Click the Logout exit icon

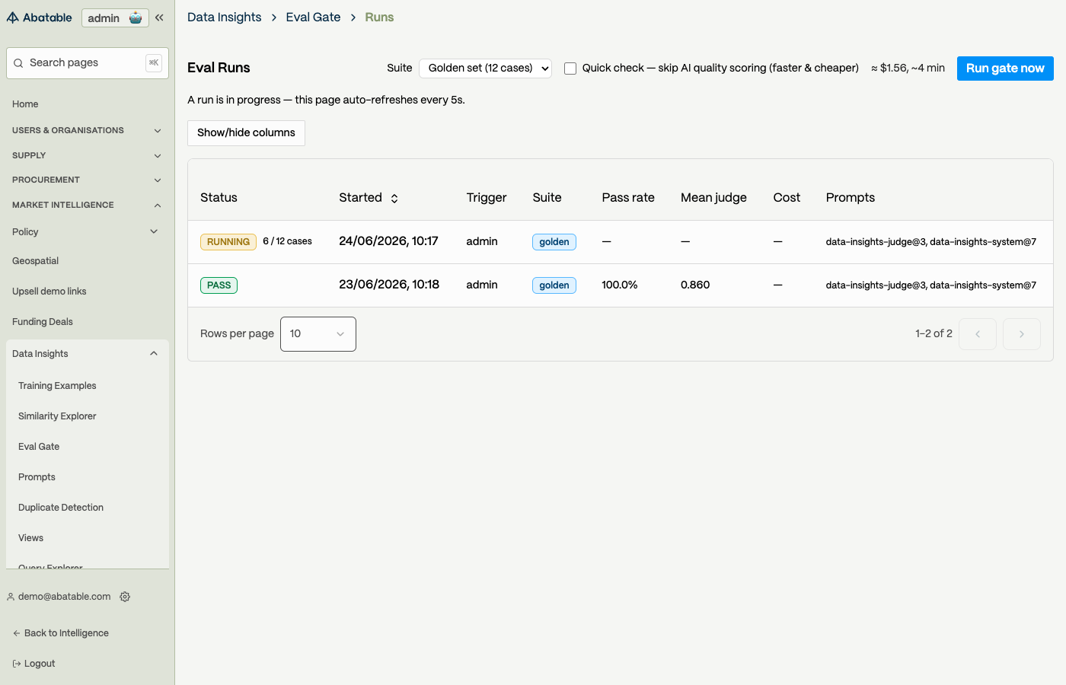(17, 664)
